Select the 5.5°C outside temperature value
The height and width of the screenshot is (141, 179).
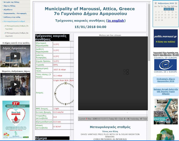[56, 44]
